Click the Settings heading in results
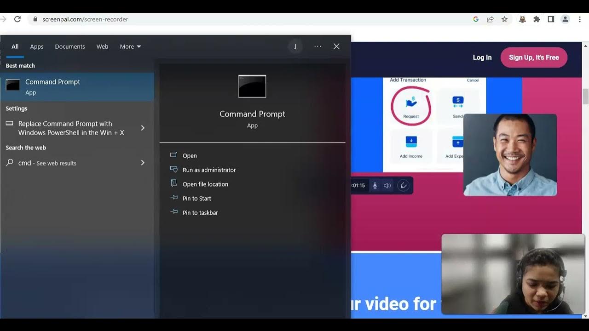The image size is (589, 331). pyautogui.click(x=17, y=108)
